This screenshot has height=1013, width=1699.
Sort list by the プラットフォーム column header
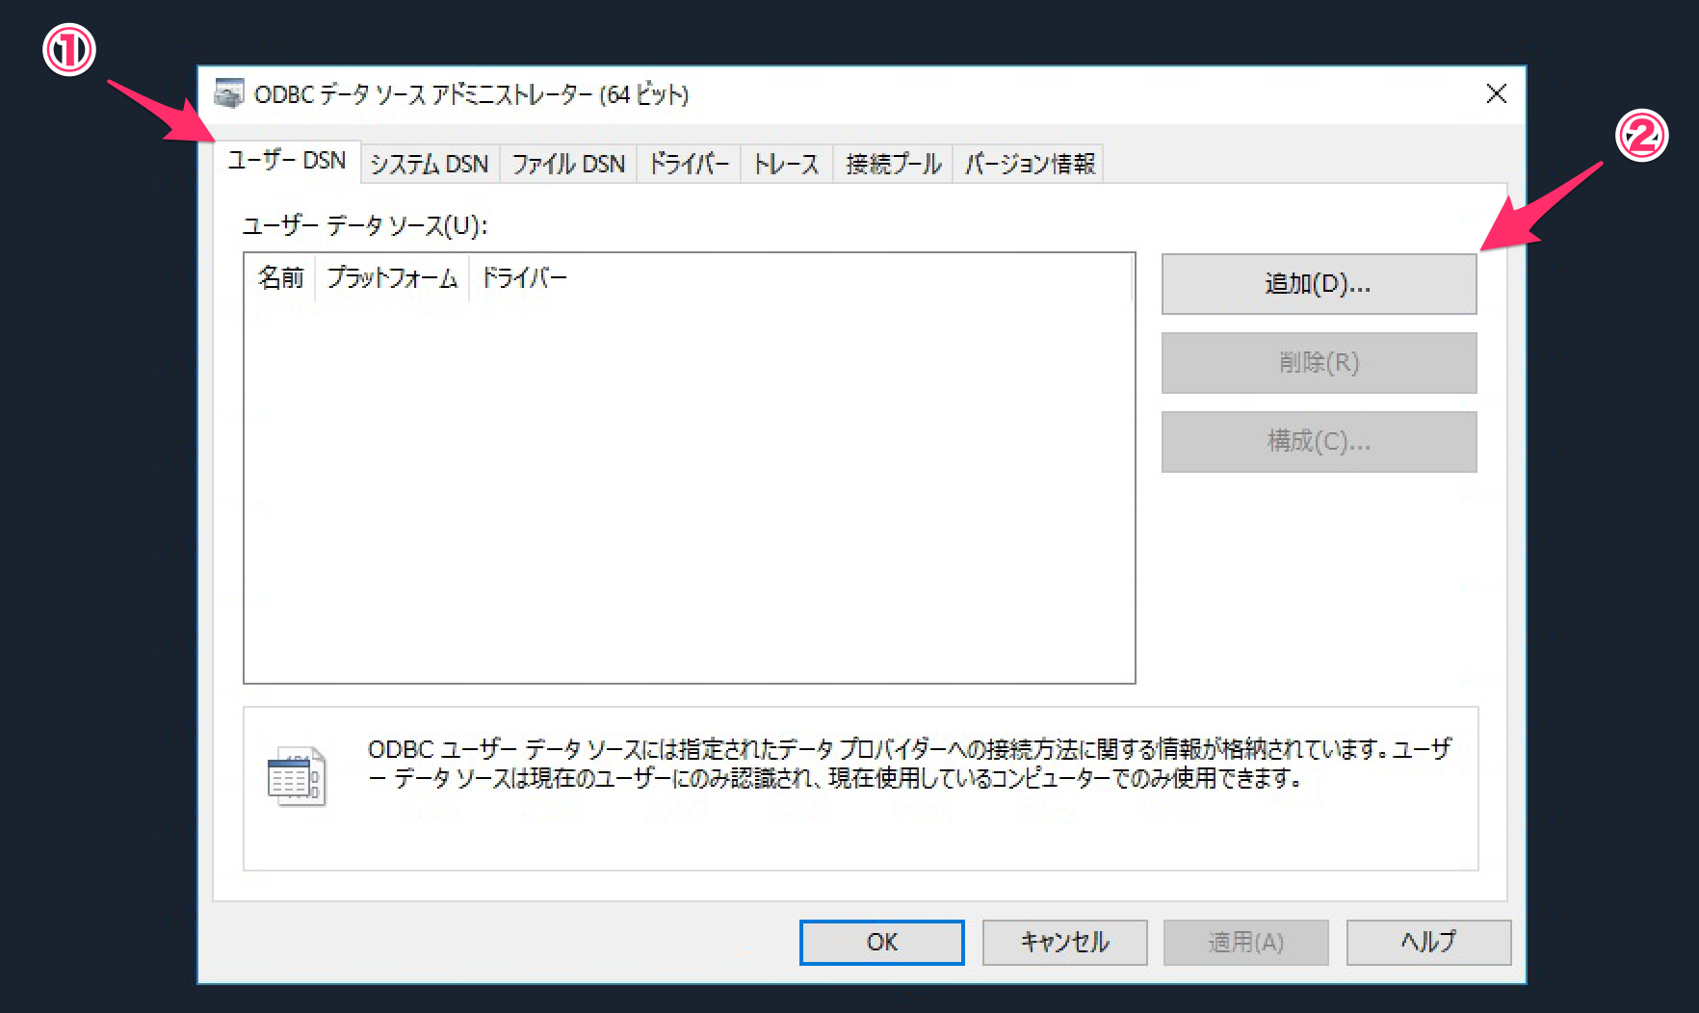tap(392, 278)
